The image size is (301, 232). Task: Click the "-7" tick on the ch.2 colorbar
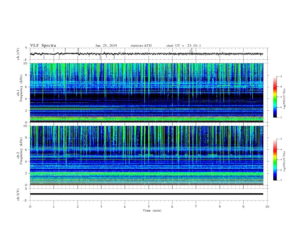(280, 180)
